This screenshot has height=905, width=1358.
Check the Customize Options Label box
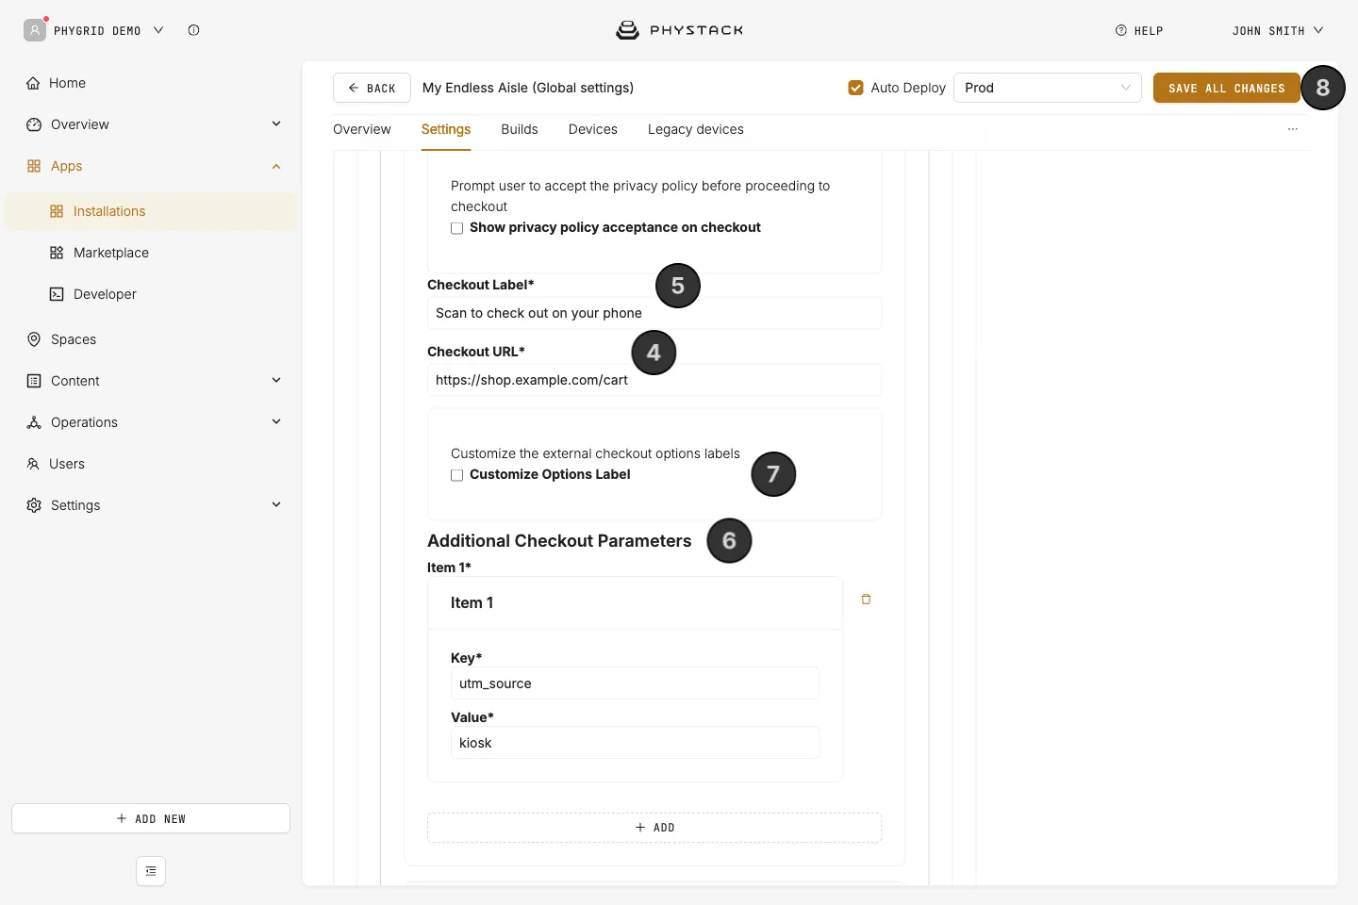coord(456,475)
